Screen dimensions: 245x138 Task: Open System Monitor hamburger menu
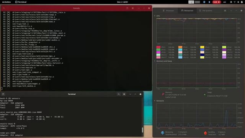click(x=225, y=11)
